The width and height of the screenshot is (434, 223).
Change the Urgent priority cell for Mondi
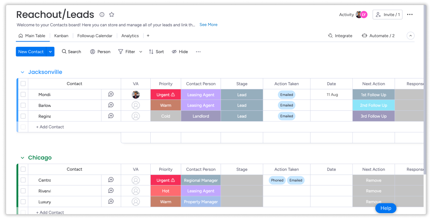166,95
